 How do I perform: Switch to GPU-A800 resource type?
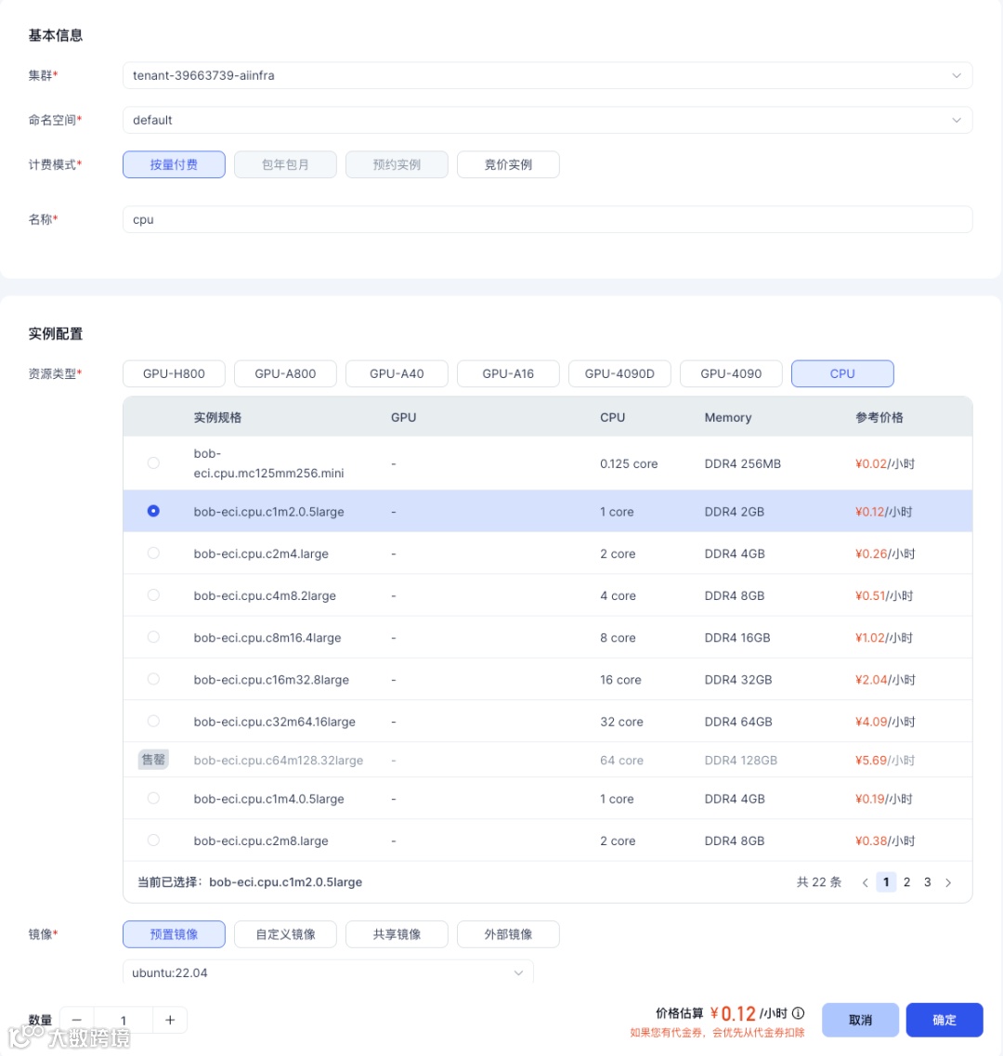click(x=285, y=373)
